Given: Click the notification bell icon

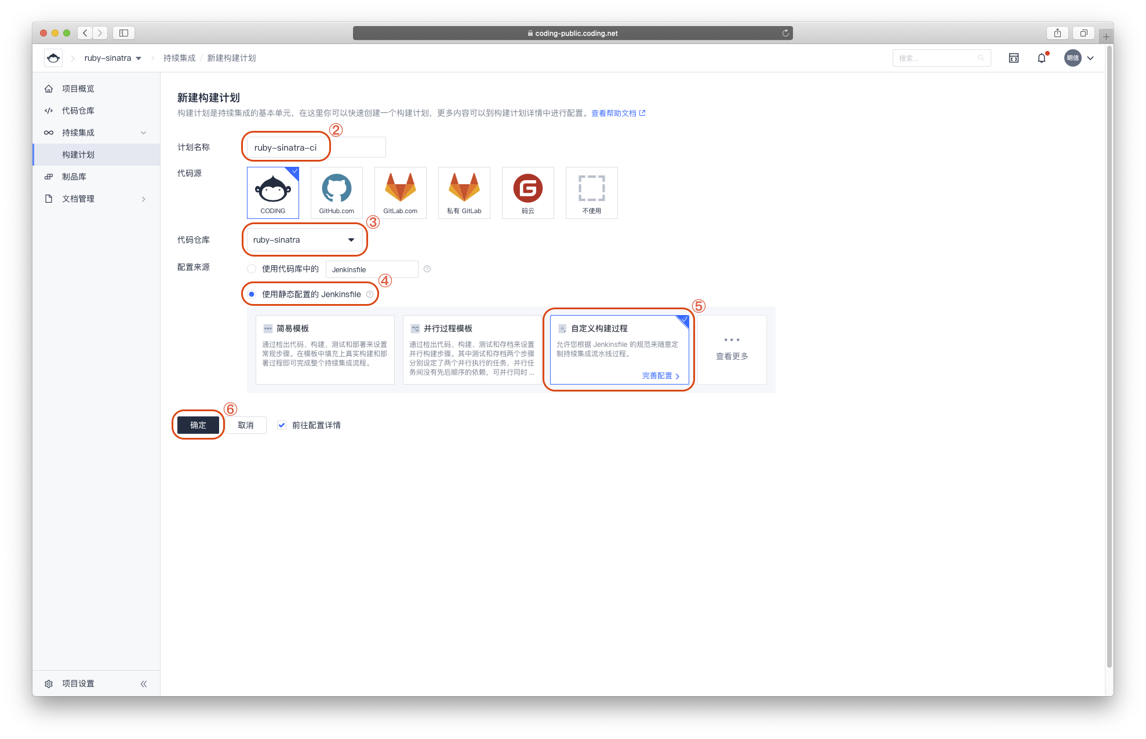Looking at the screenshot, I should pyautogui.click(x=1042, y=58).
